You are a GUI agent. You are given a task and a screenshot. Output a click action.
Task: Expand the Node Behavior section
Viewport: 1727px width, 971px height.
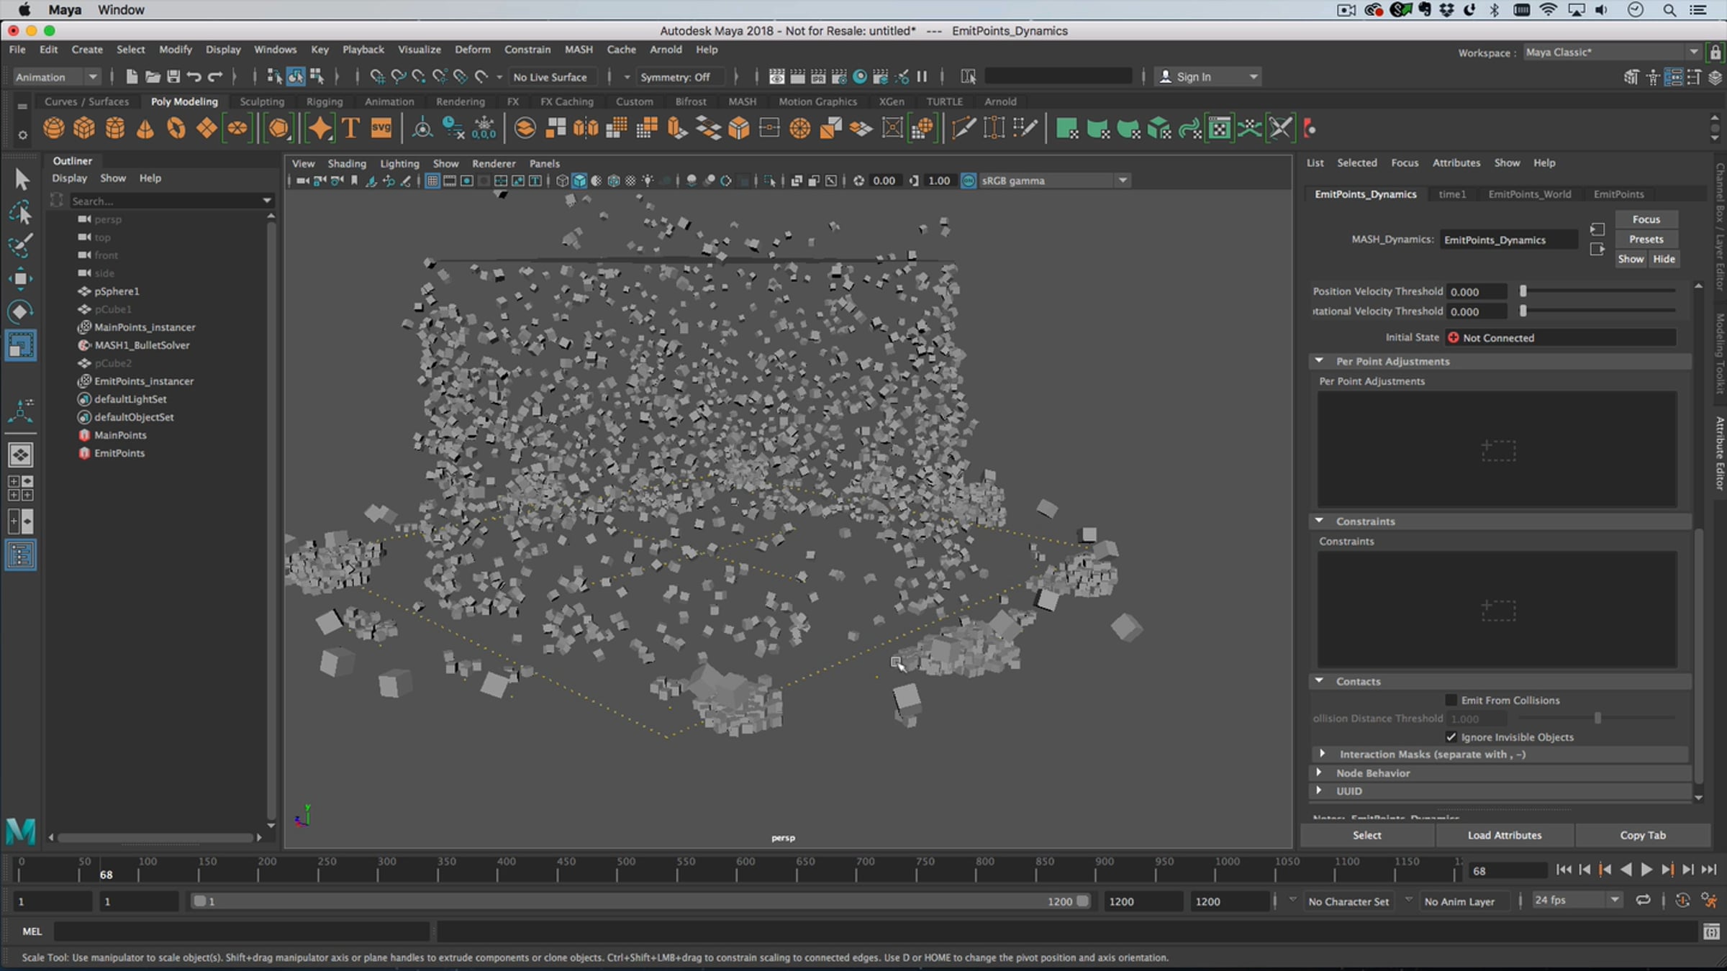click(x=1319, y=772)
